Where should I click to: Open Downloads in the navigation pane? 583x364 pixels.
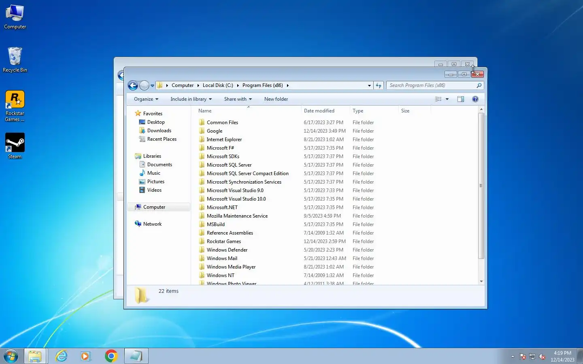point(159,131)
